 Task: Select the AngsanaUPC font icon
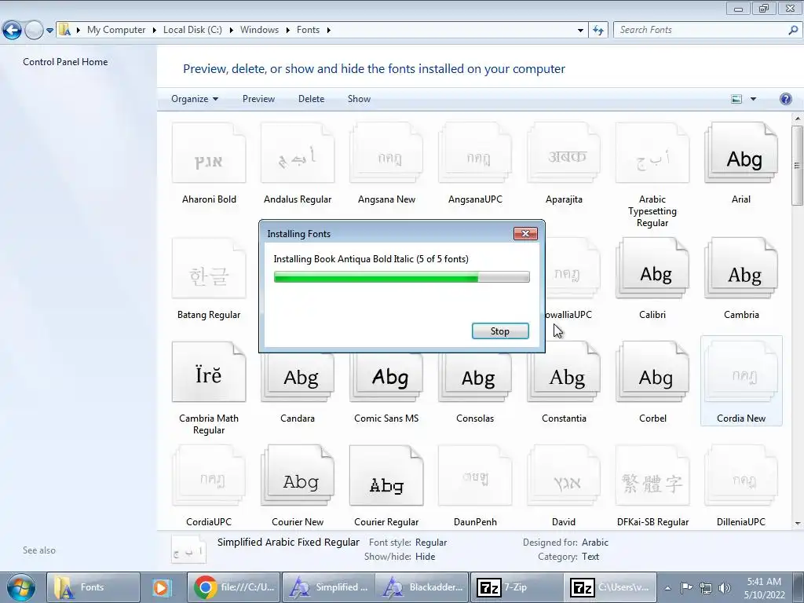475,153
